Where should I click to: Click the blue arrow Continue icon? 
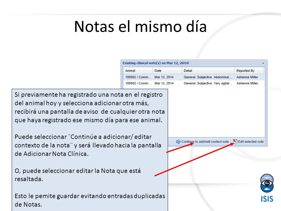pos(178,142)
